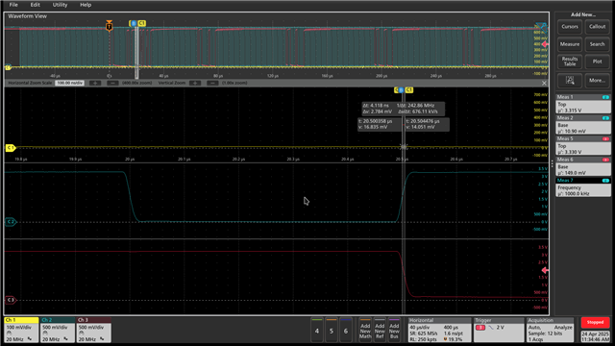
Task: Click the Trigger source 3 red icon
Action: 480,328
